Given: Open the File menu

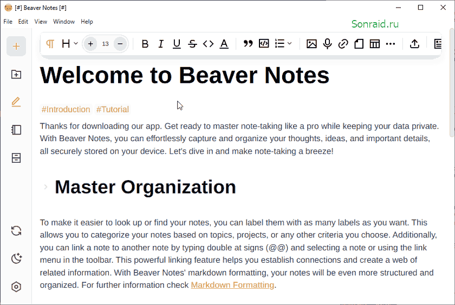Looking at the screenshot, I should click(x=8, y=22).
